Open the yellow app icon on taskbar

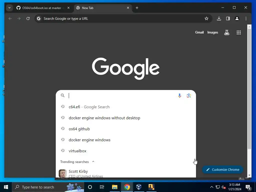pos(151,187)
